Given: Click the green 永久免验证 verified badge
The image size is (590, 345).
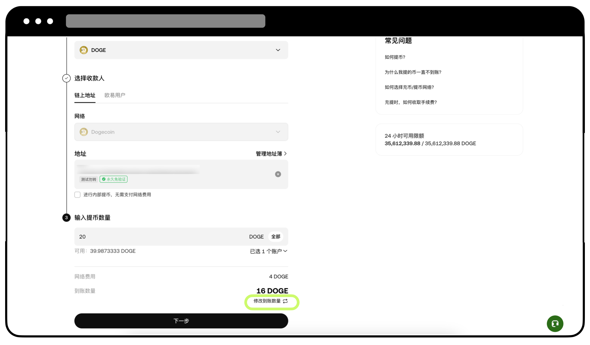Looking at the screenshot, I should 113,179.
